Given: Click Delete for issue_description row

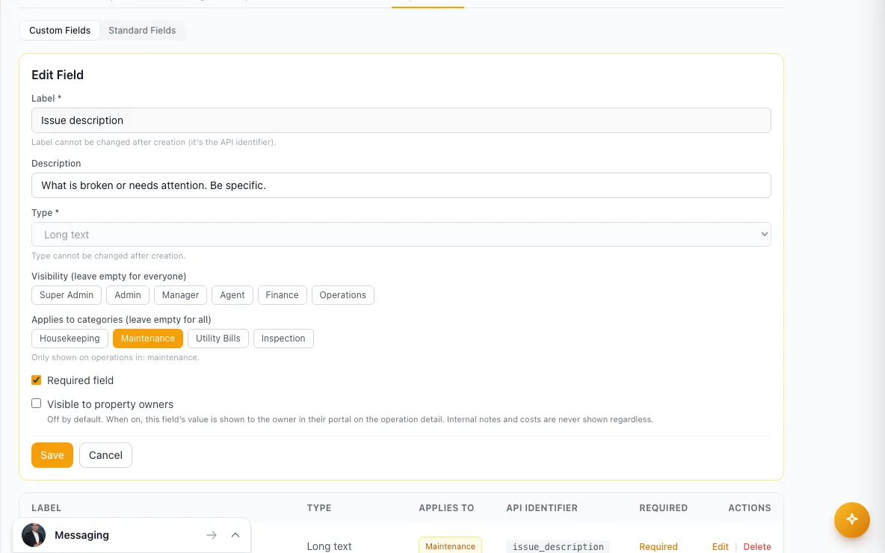Looking at the screenshot, I should (x=757, y=546).
